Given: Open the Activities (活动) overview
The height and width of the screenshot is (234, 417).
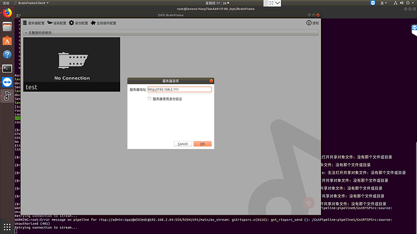Looking at the screenshot, I should [5, 3].
